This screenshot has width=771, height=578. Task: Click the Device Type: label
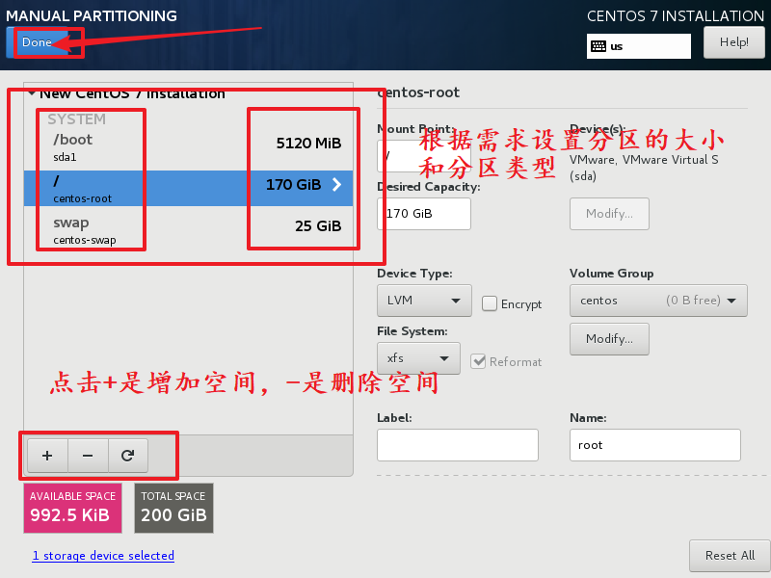pos(414,274)
